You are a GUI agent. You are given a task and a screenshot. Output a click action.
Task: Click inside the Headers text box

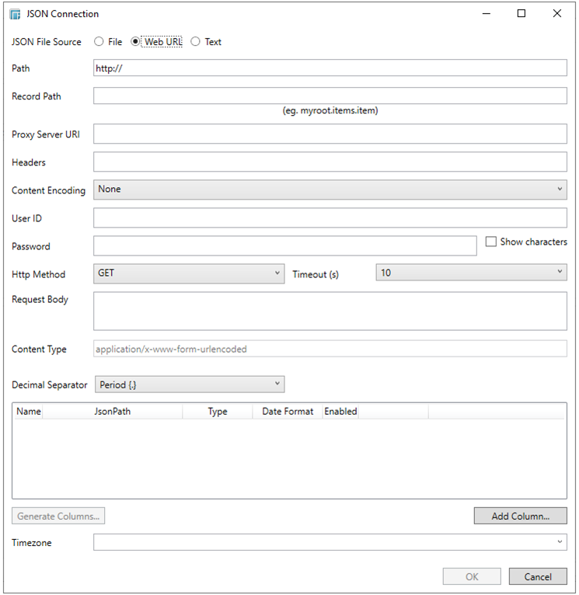click(330, 162)
